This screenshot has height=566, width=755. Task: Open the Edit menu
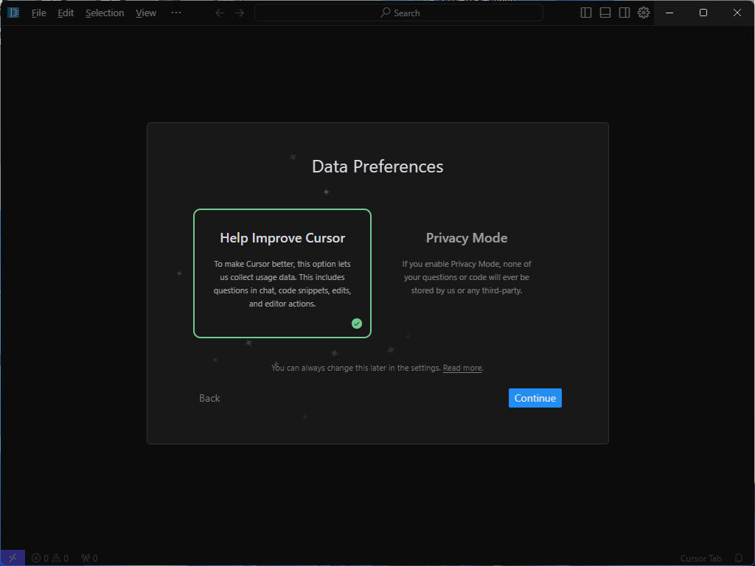coord(66,13)
